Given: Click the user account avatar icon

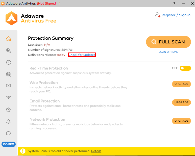Looking at the screenshot, I should pyautogui.click(x=157, y=15).
